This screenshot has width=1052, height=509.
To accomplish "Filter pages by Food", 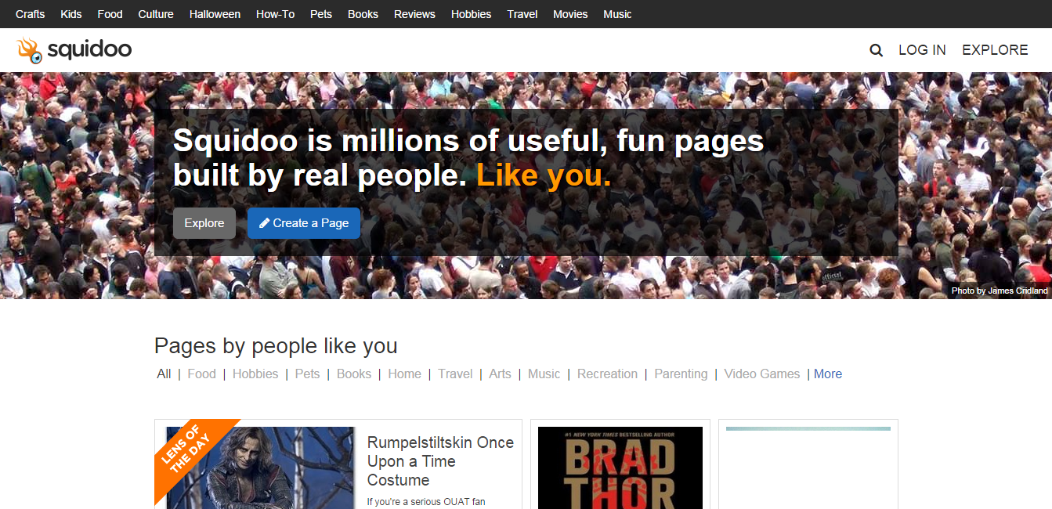I will (201, 374).
